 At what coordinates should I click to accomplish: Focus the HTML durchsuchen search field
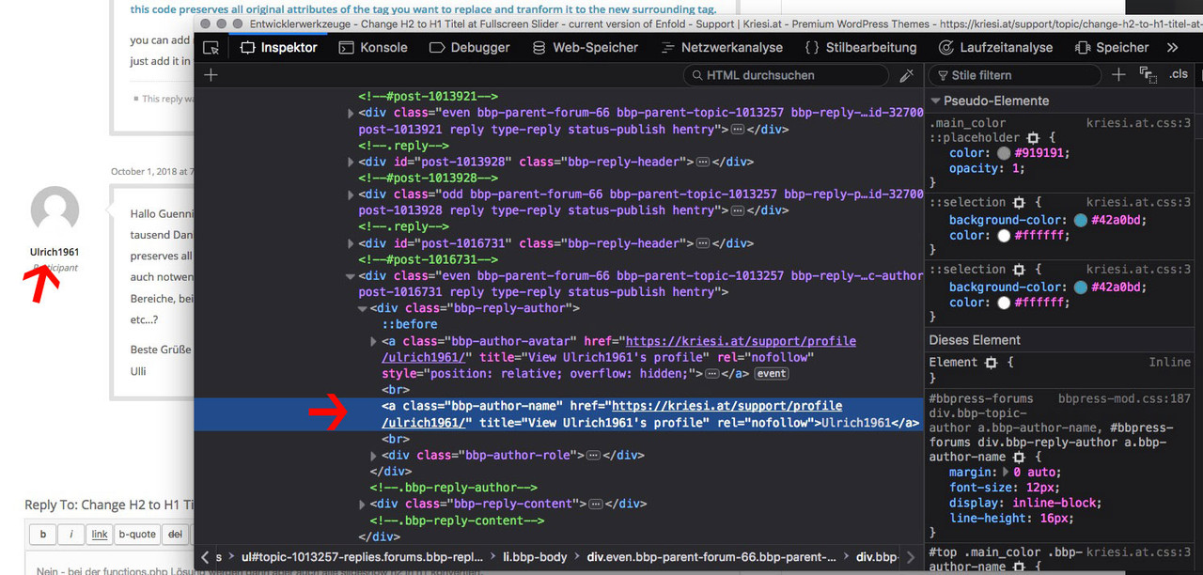point(786,75)
